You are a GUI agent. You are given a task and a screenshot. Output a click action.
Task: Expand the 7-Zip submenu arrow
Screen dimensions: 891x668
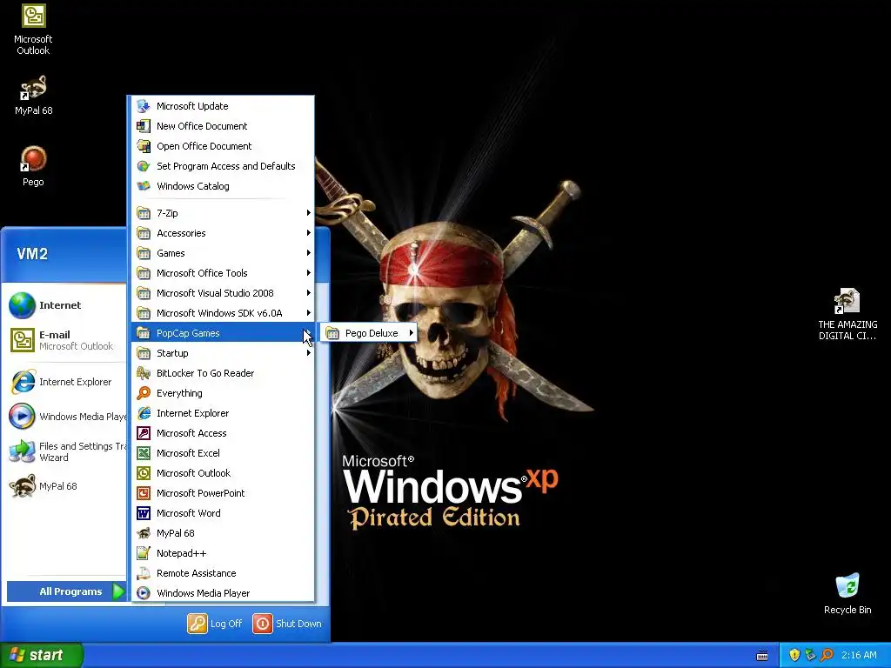tap(309, 213)
